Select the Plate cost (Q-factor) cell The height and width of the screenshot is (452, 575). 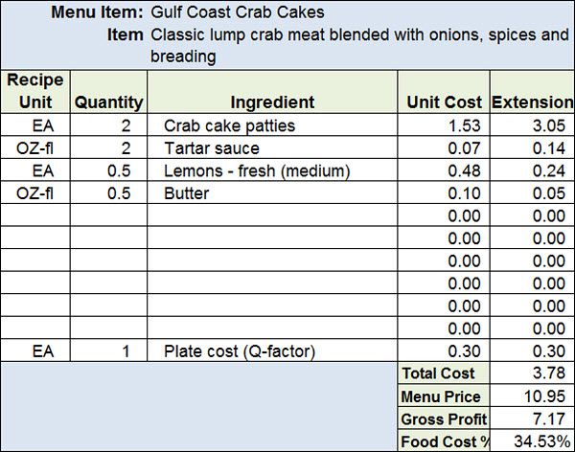coord(238,351)
